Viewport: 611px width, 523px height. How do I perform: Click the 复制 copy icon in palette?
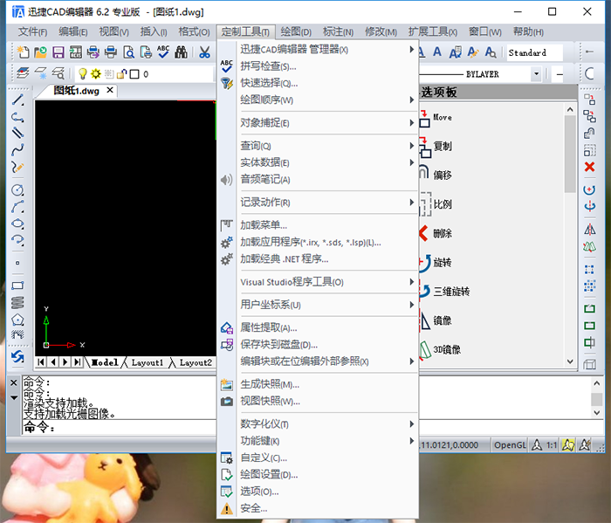point(425,148)
